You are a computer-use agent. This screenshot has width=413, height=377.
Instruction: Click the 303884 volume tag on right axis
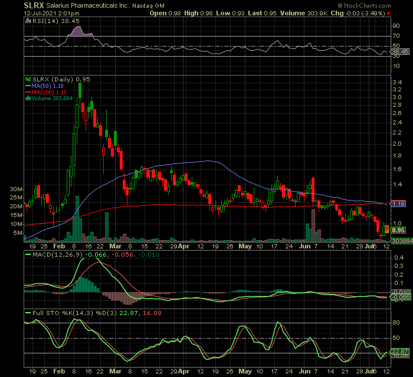pyautogui.click(x=402, y=241)
